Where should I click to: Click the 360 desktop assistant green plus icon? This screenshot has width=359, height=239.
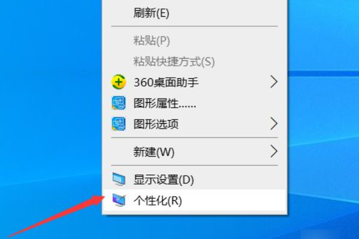click(x=118, y=82)
